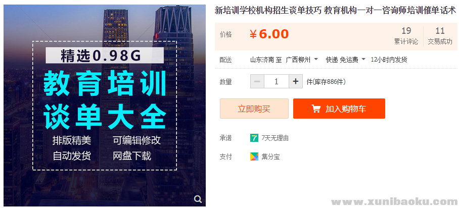459x208 pixels.
Task: Click the 集分宝 payment icon
Action: [x=254, y=157]
